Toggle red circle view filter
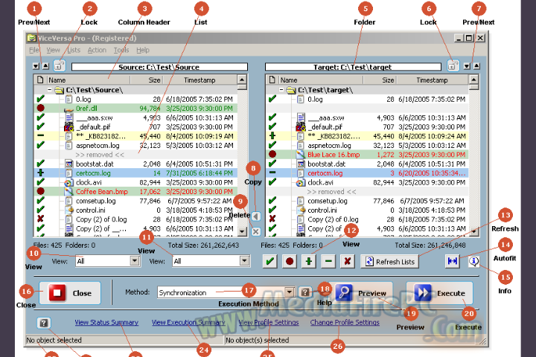 point(290,261)
